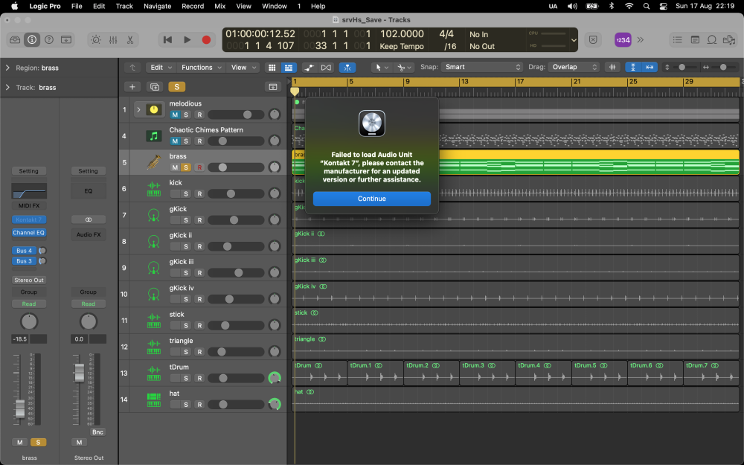The image size is (744, 465).
Task: Click the hat track drum machine icon
Action: 154,400
